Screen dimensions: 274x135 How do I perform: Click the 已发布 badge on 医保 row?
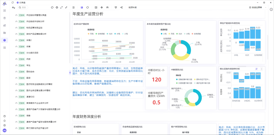22,78
